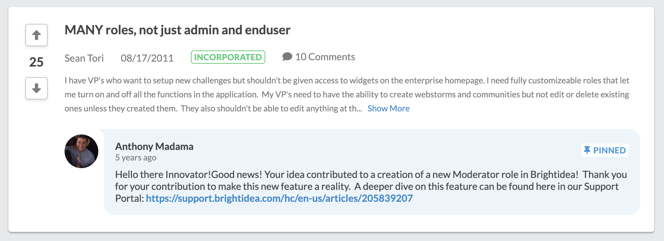Screen dimensions: 664x241
Task: Open the idea titled MANY roles, not just admin
Action: tap(178, 30)
